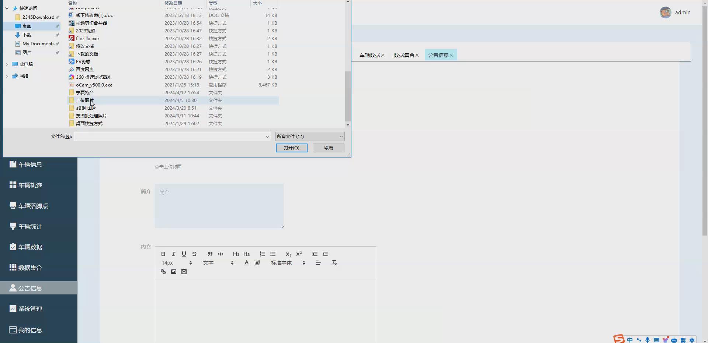The image size is (708, 343).
Task: Open the Sogou toolbox grid icon
Action: 683,340
